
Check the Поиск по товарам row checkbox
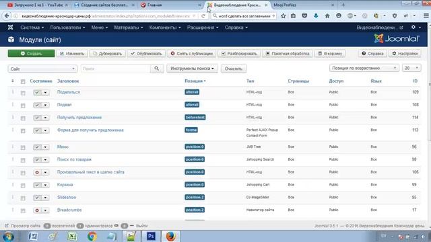coord(23,160)
